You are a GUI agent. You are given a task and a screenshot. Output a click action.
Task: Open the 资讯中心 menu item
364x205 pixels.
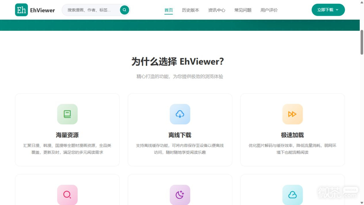coord(217,10)
